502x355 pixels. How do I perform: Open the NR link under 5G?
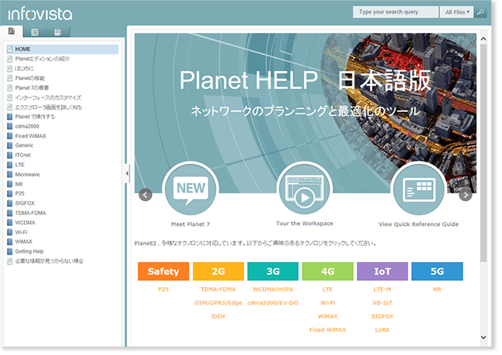[437, 289]
